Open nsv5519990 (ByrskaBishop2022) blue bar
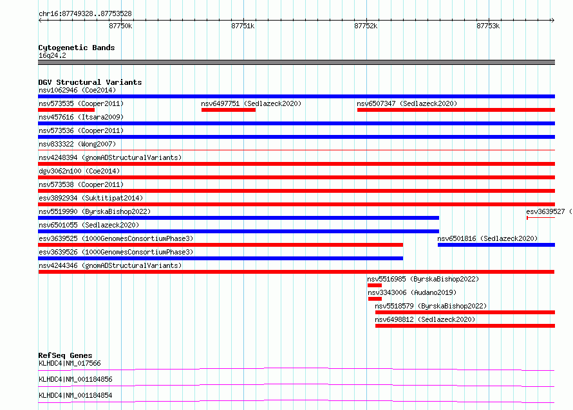This screenshot has width=573, height=410. [239, 218]
